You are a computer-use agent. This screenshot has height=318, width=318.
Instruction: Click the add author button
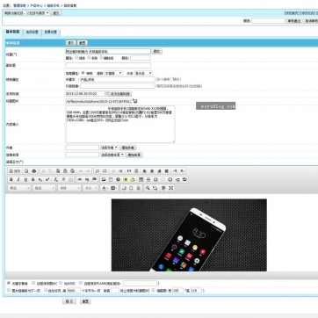[128, 148]
